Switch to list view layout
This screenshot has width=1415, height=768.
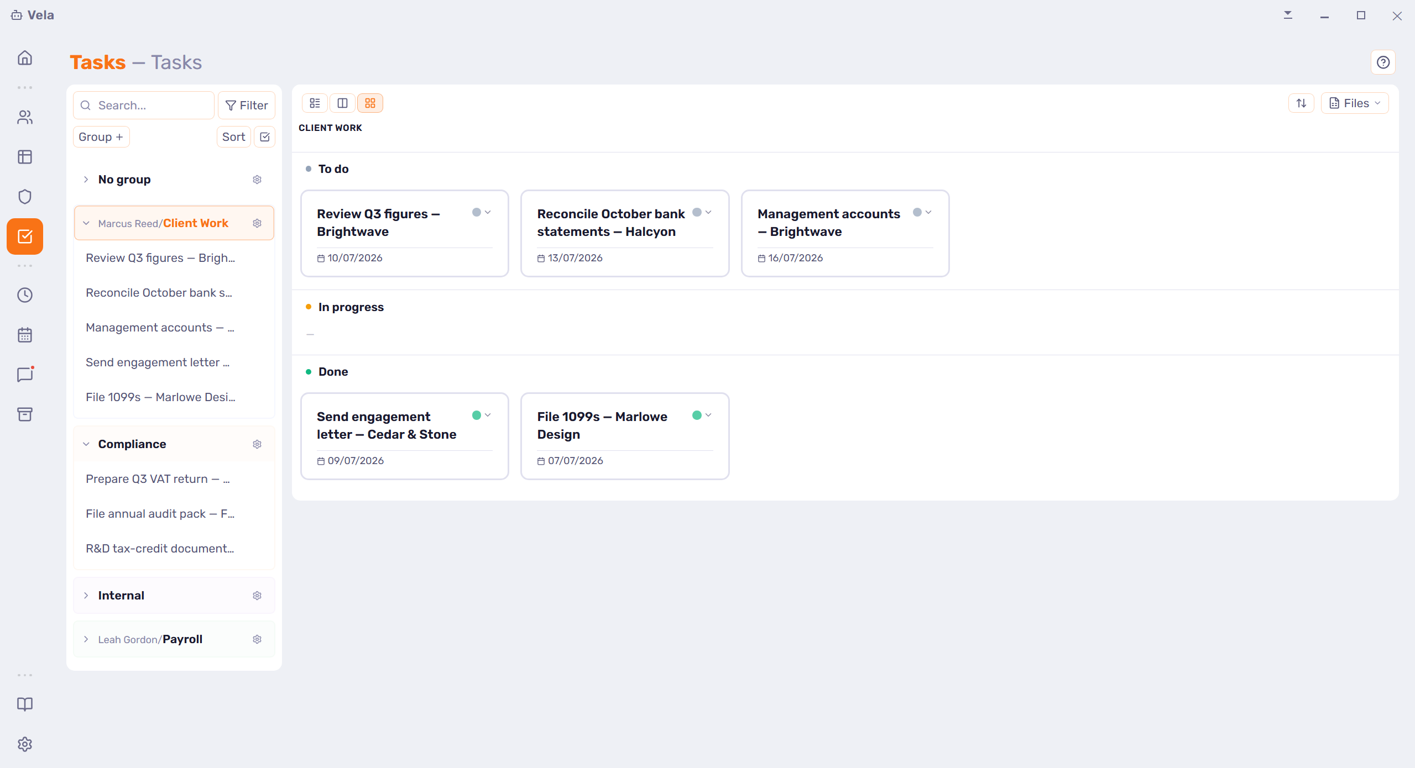315,103
